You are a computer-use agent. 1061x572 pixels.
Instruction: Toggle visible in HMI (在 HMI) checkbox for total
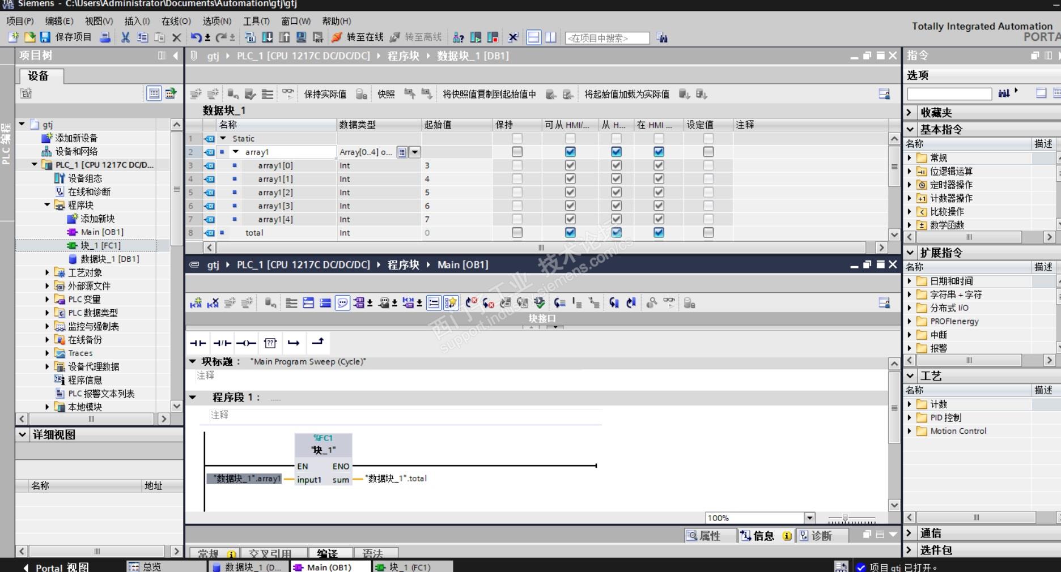pos(659,233)
